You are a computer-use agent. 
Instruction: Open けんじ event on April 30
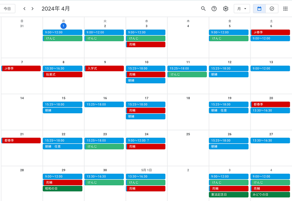point(104,183)
